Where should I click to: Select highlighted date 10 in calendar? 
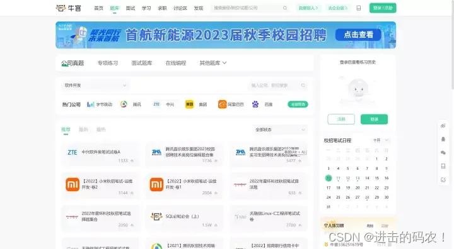pos(329,178)
